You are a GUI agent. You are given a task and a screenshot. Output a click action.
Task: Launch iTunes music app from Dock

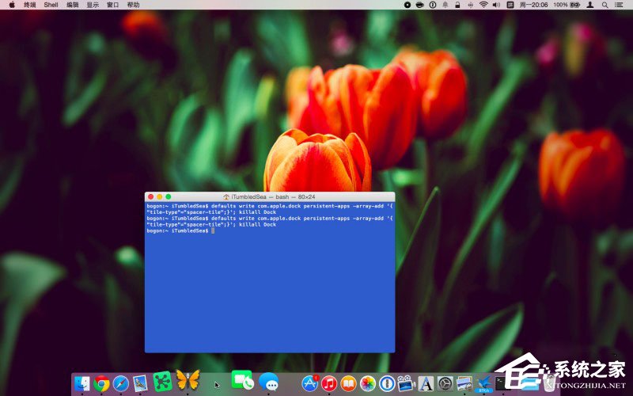(329, 383)
